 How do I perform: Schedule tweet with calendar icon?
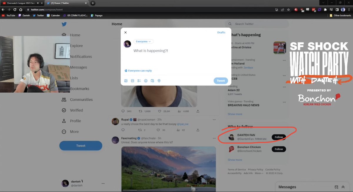coord(152,81)
